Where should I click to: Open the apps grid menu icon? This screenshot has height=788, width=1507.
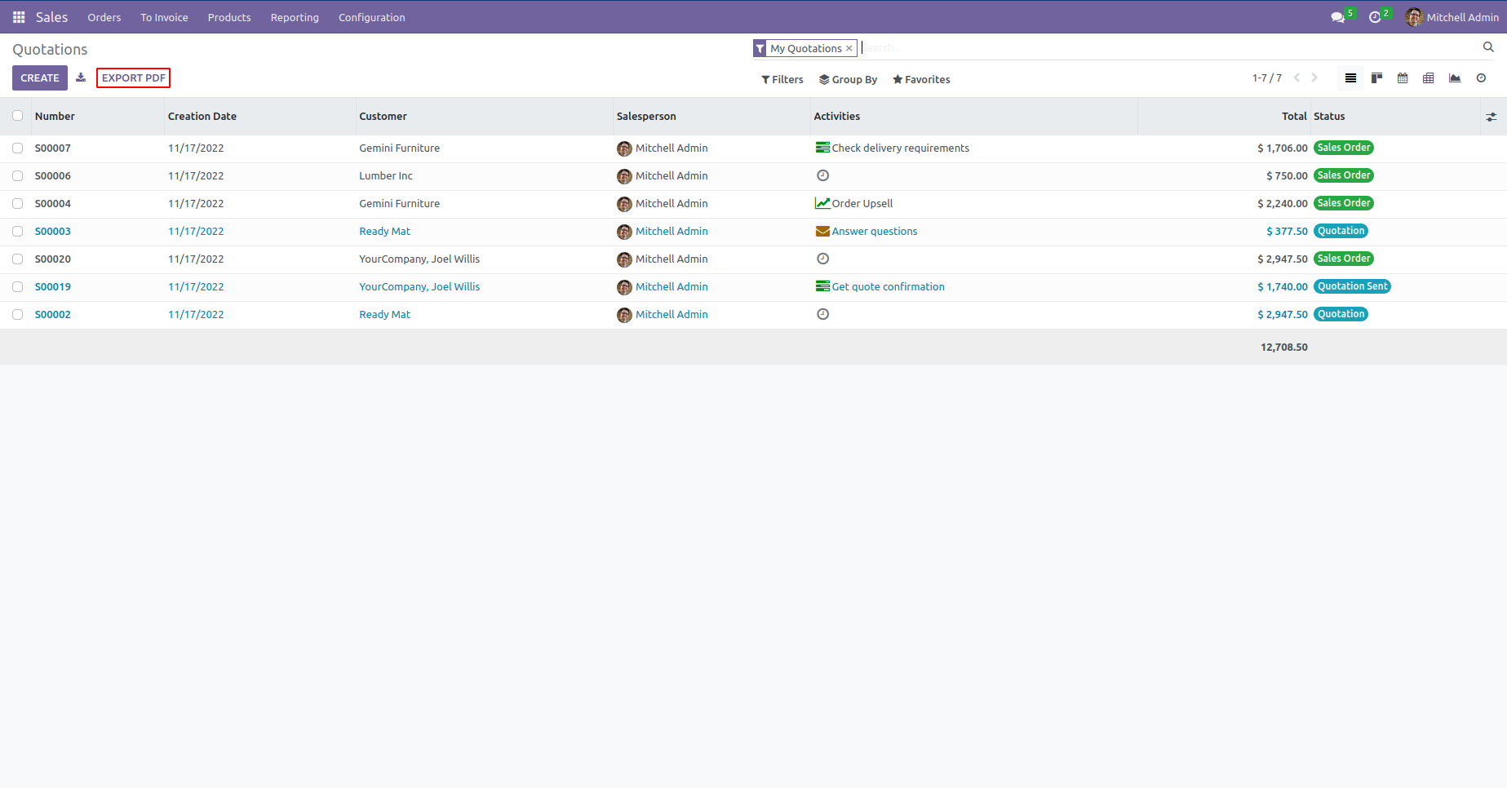click(x=19, y=17)
